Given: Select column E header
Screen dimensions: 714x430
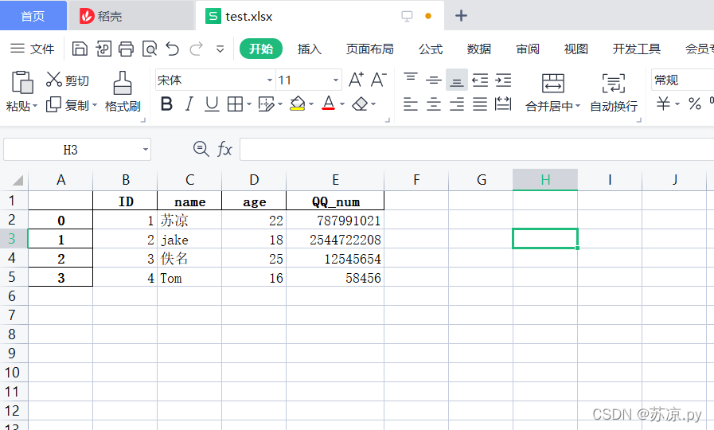Looking at the screenshot, I should click(335, 179).
